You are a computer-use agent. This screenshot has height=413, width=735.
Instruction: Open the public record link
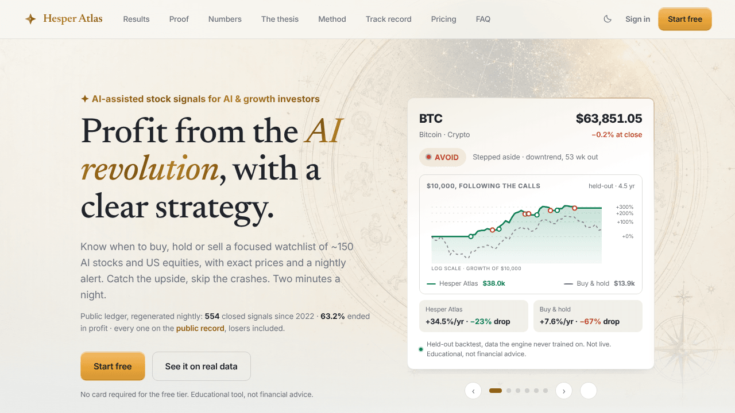[x=200, y=329]
